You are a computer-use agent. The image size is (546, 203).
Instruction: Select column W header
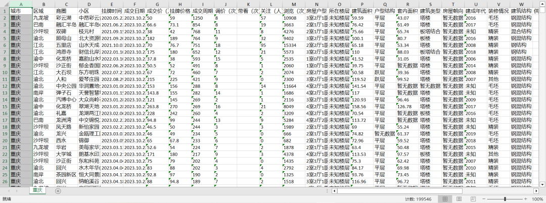(521, 4)
